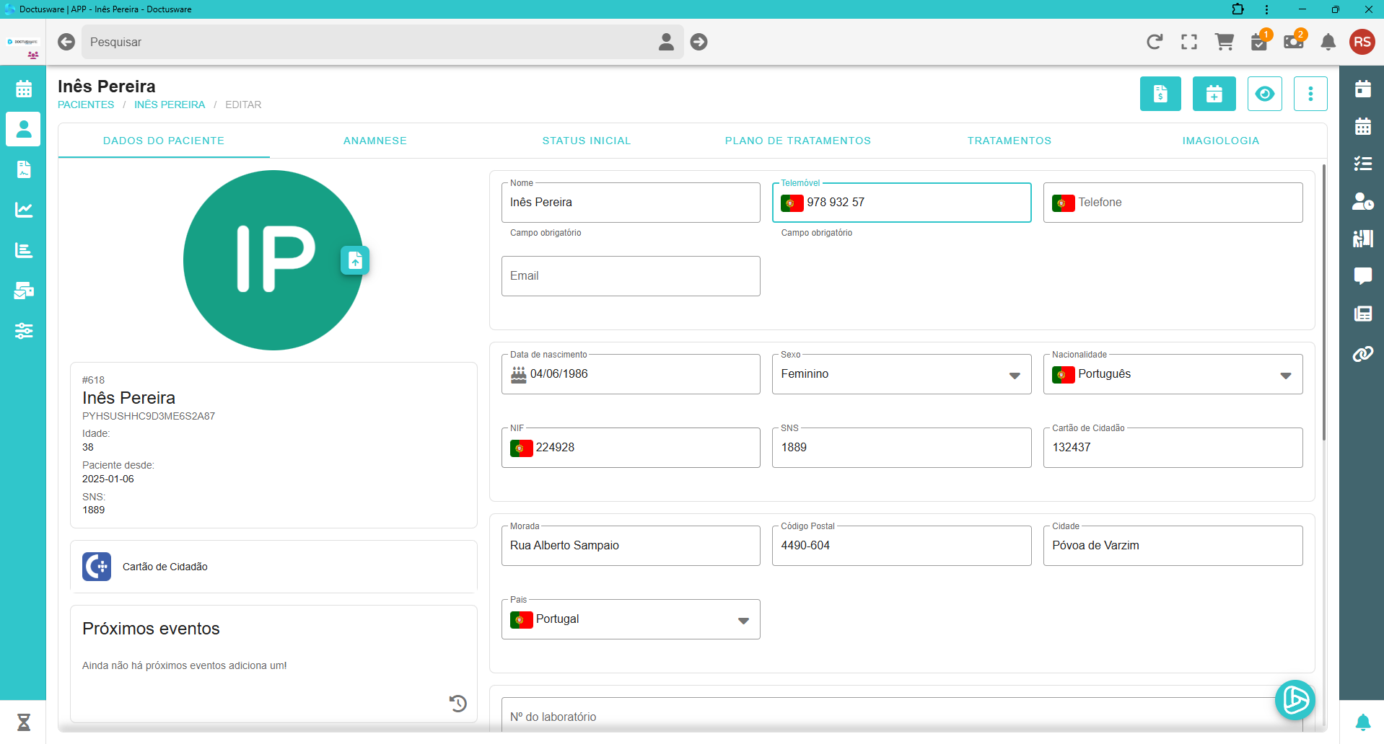Click the vertical scrollbar of the form

1323,303
